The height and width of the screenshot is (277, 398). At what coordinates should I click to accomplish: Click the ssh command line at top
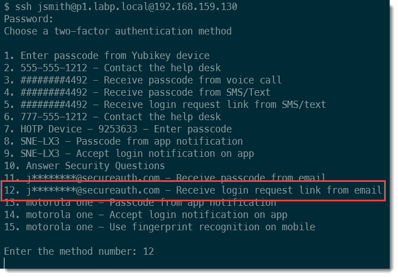point(121,7)
